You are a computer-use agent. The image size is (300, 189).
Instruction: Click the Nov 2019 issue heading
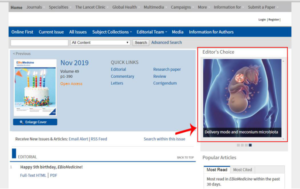[x=75, y=63]
